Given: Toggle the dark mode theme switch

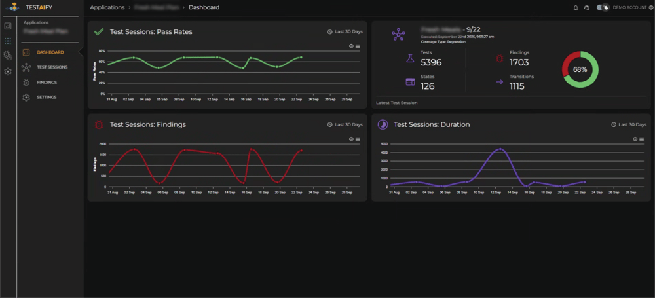Looking at the screenshot, I should (x=603, y=8).
